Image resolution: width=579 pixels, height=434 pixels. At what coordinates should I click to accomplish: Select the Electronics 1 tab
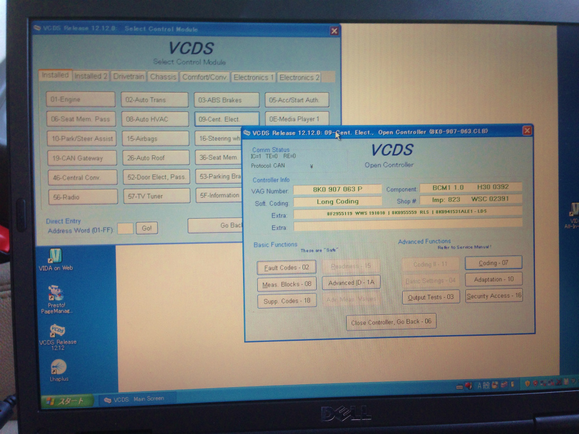(x=253, y=77)
